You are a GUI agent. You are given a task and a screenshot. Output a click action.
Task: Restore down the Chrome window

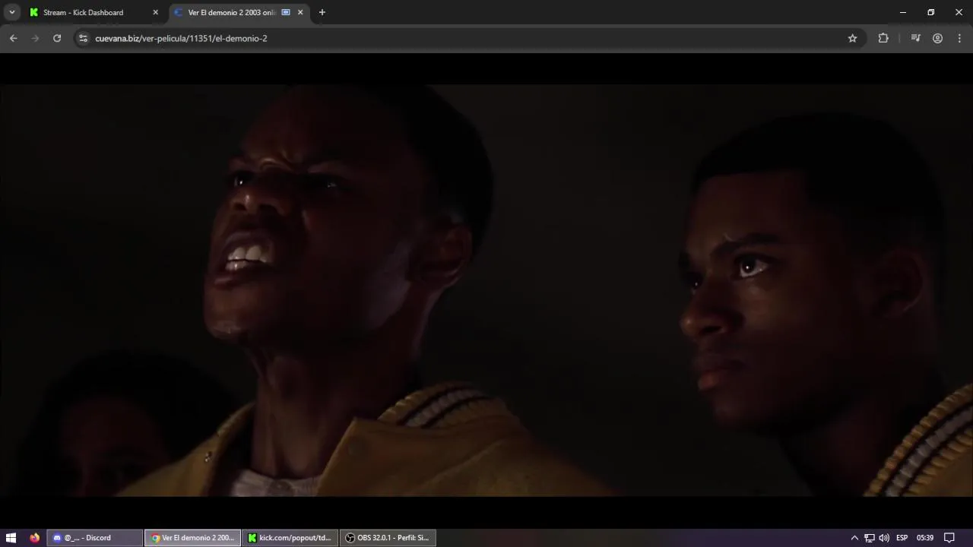click(931, 12)
